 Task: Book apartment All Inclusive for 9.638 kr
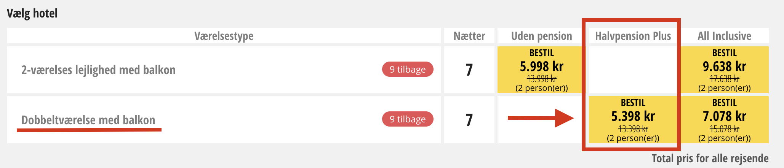tap(724, 70)
